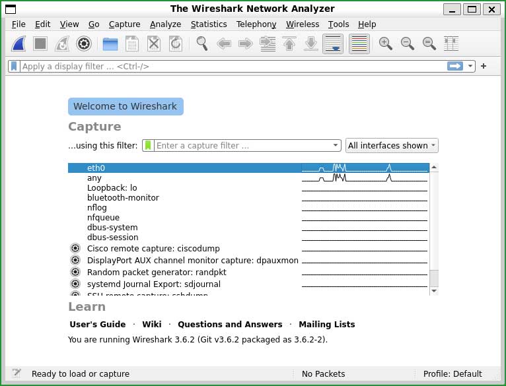The width and height of the screenshot is (506, 386).
Task: Go to specified packet icon
Action: [268, 44]
